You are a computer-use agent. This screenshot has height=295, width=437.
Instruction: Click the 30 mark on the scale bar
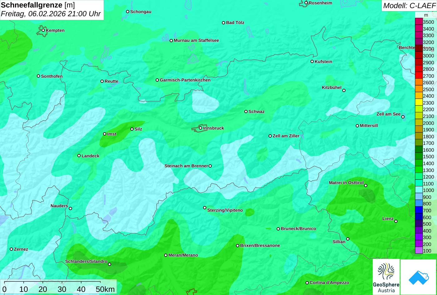click(x=62, y=289)
